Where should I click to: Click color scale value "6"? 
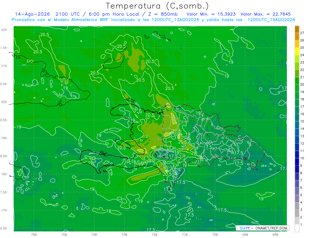click(302, 188)
